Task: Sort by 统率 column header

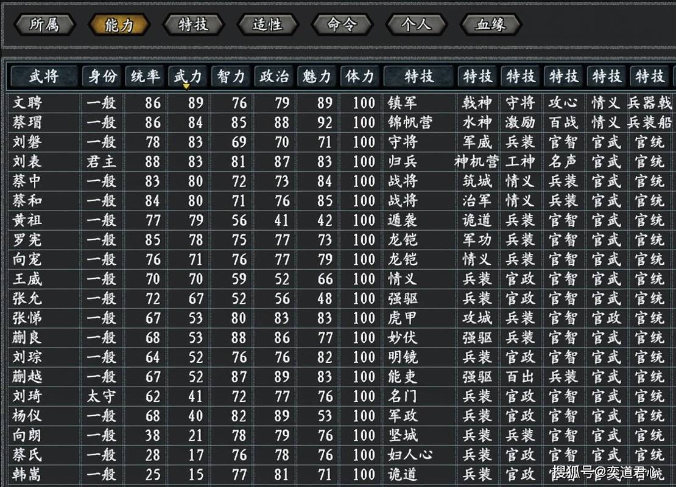Action: pyautogui.click(x=146, y=77)
